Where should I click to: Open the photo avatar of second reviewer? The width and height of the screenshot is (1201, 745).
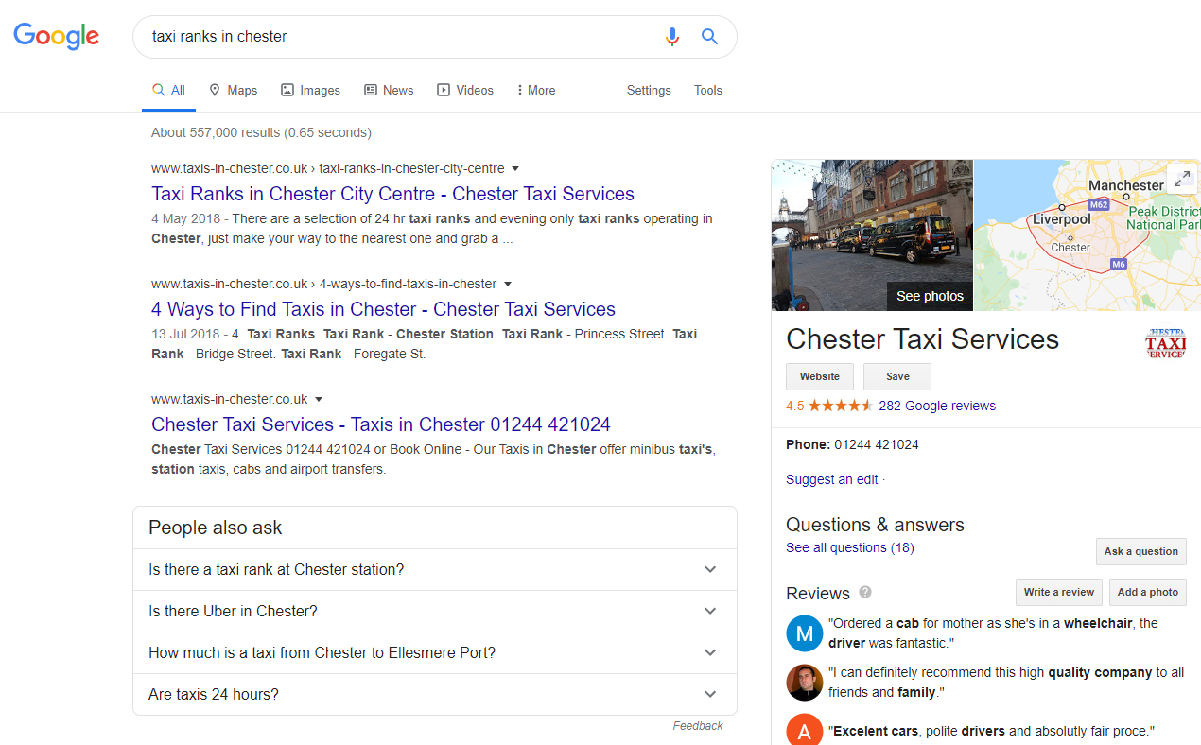[805, 683]
